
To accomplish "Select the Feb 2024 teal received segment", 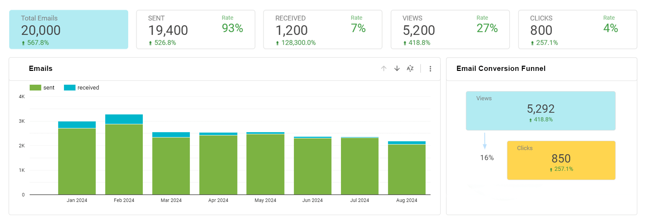I will (124, 119).
